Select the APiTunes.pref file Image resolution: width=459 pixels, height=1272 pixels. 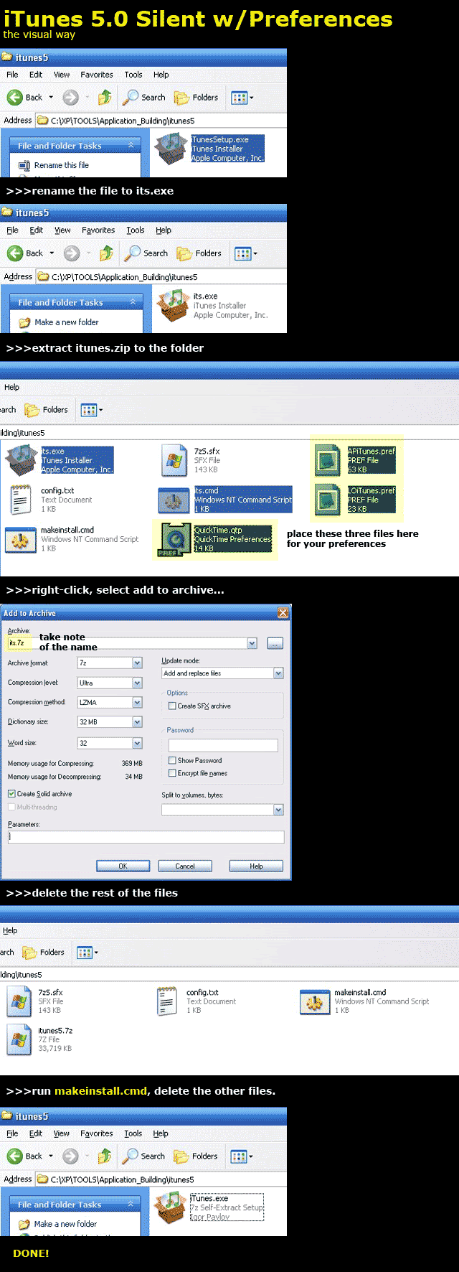tap(356, 460)
